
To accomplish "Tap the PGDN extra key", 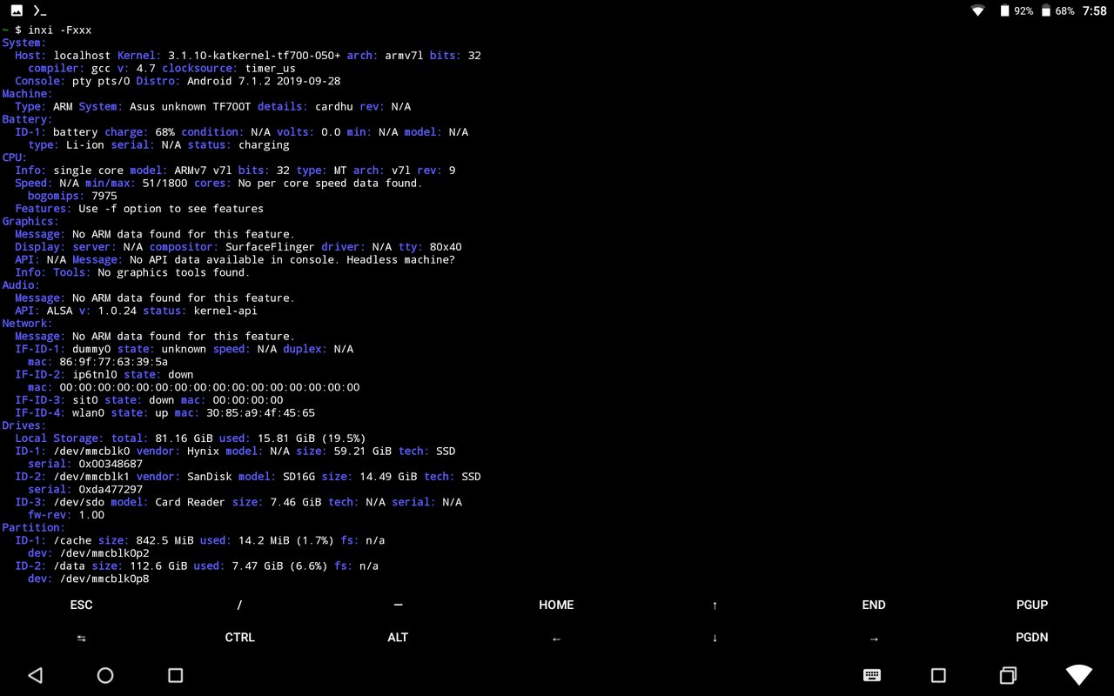I will (x=1032, y=638).
